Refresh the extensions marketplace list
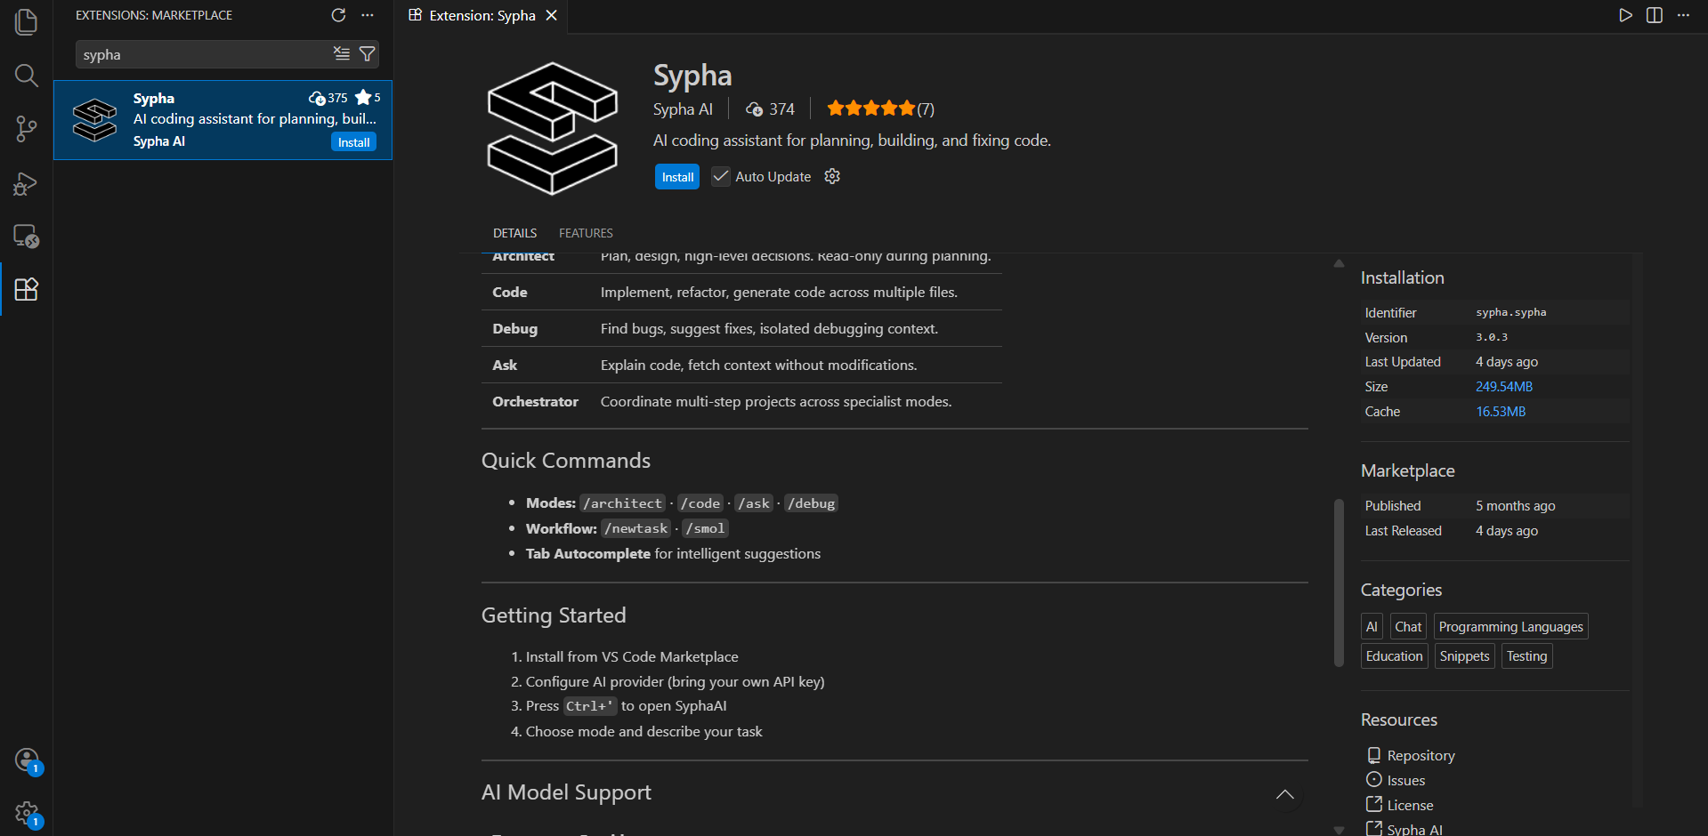 [338, 15]
